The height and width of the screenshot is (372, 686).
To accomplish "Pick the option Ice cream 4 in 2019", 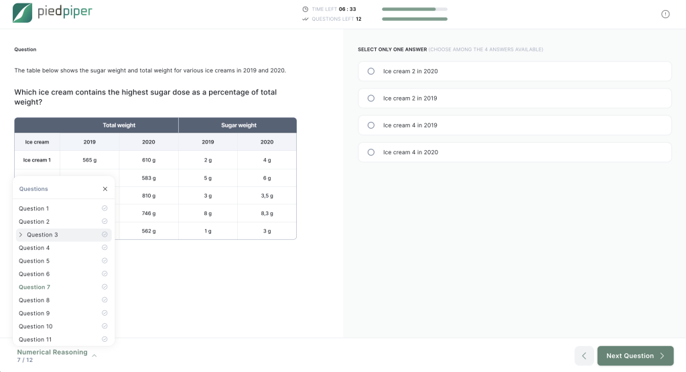I will [x=371, y=125].
